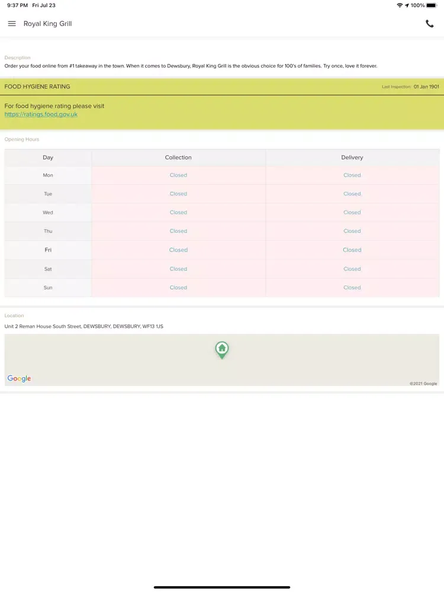This screenshot has width=444, height=592.
Task: Click the green home map pin
Action: 222,350
